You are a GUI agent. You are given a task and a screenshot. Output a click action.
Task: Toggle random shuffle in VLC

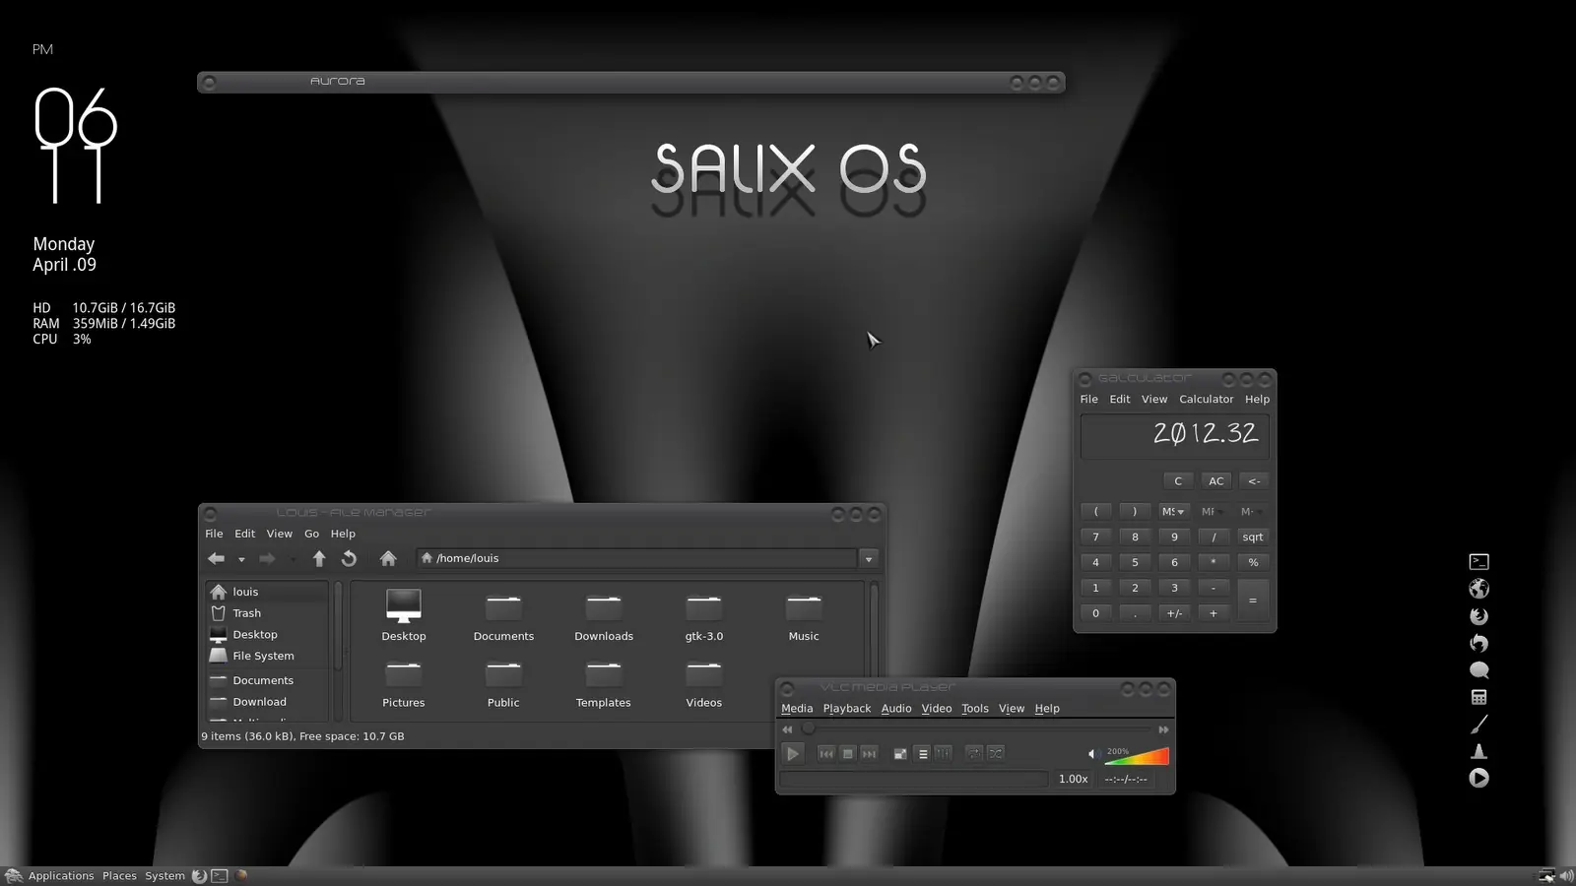[x=996, y=753]
